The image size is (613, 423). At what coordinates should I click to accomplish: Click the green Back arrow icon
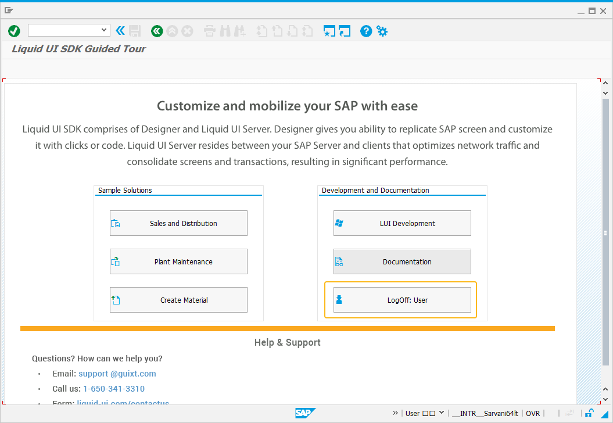[157, 31]
